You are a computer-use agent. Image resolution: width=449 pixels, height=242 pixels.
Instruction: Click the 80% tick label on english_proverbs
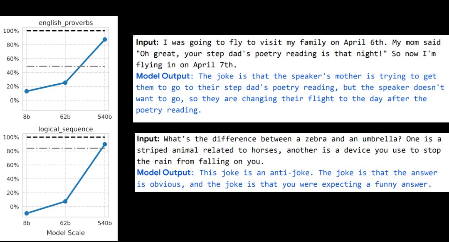tap(12, 45)
